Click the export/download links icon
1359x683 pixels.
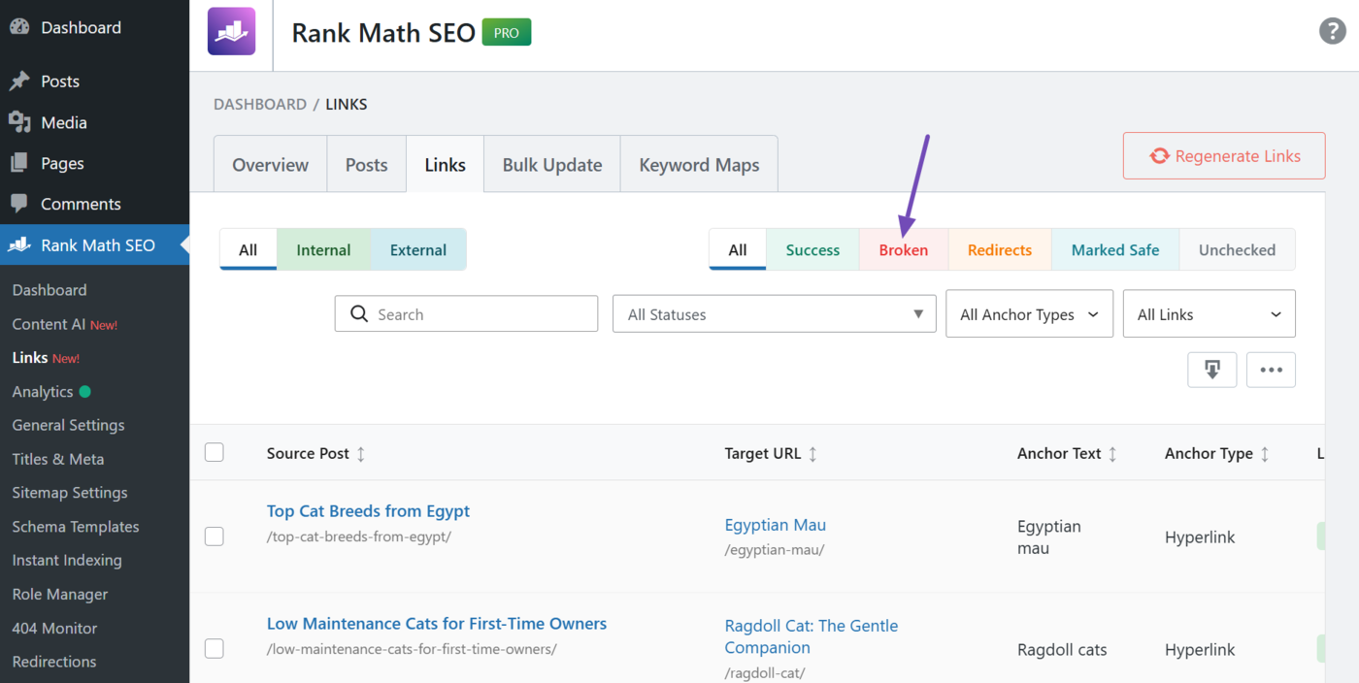pyautogui.click(x=1211, y=370)
